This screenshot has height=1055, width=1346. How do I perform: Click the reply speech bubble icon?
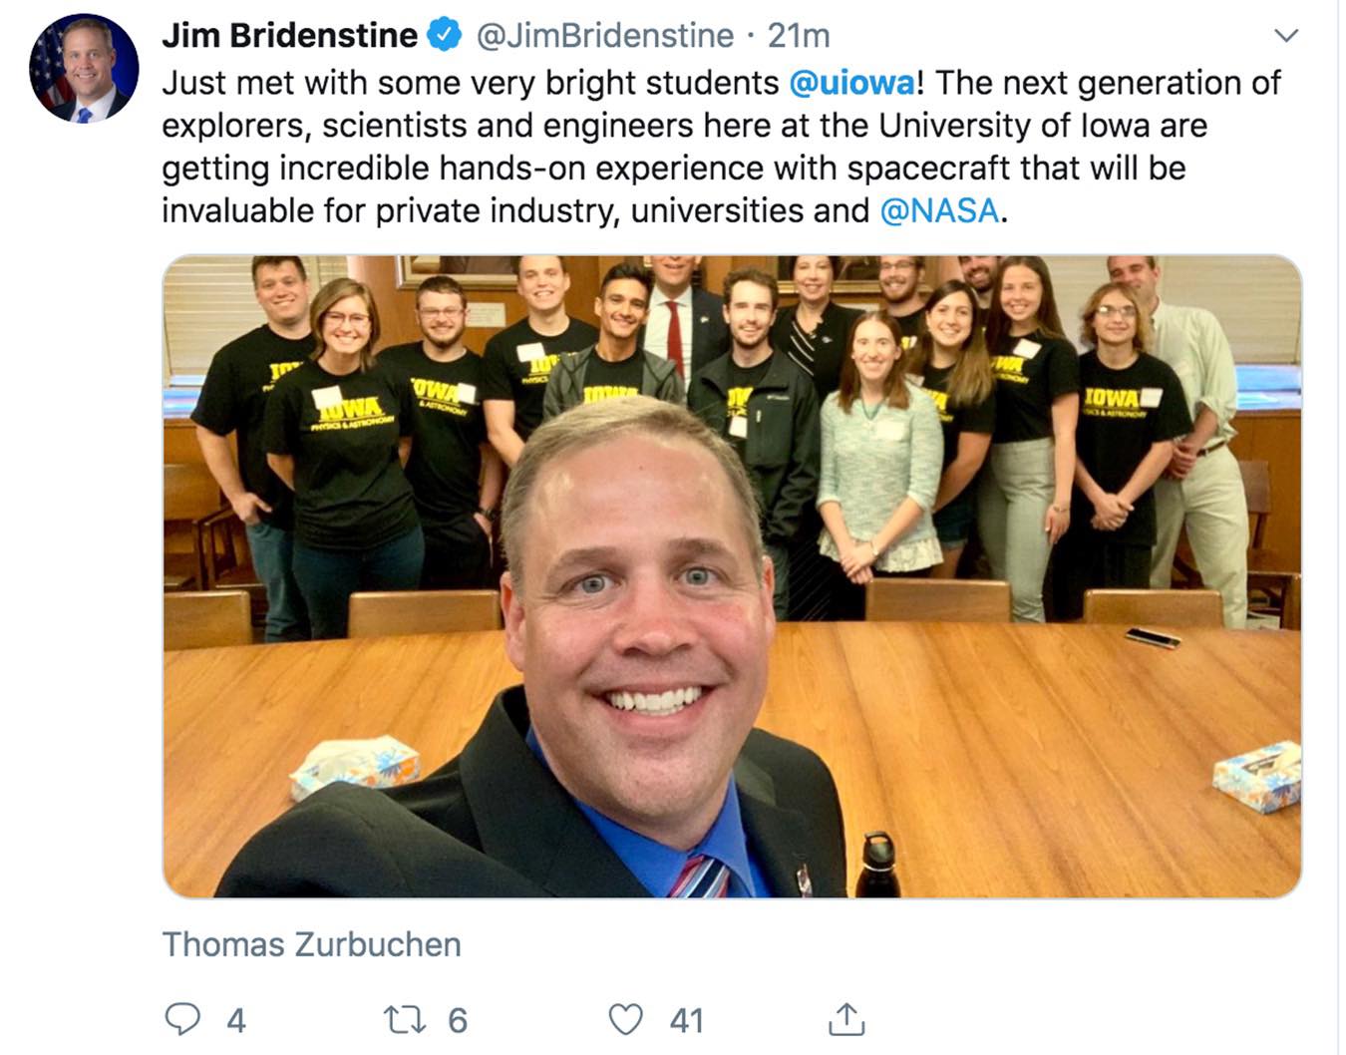pyautogui.click(x=181, y=1019)
